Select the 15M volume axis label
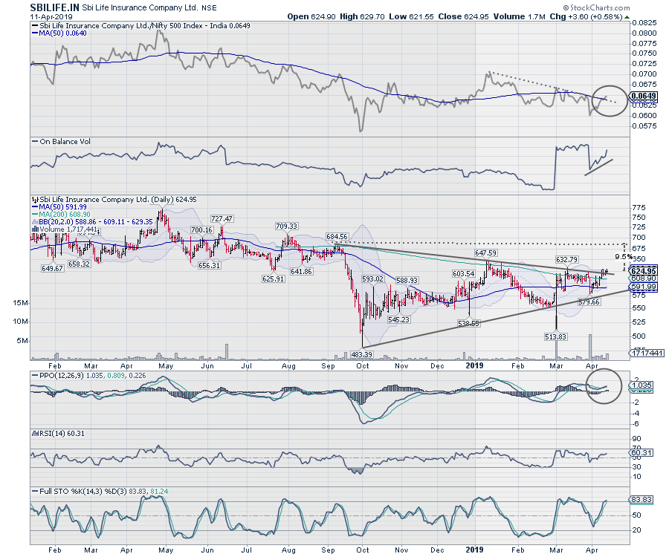Screen dimensions: 669x557 [x=21, y=303]
